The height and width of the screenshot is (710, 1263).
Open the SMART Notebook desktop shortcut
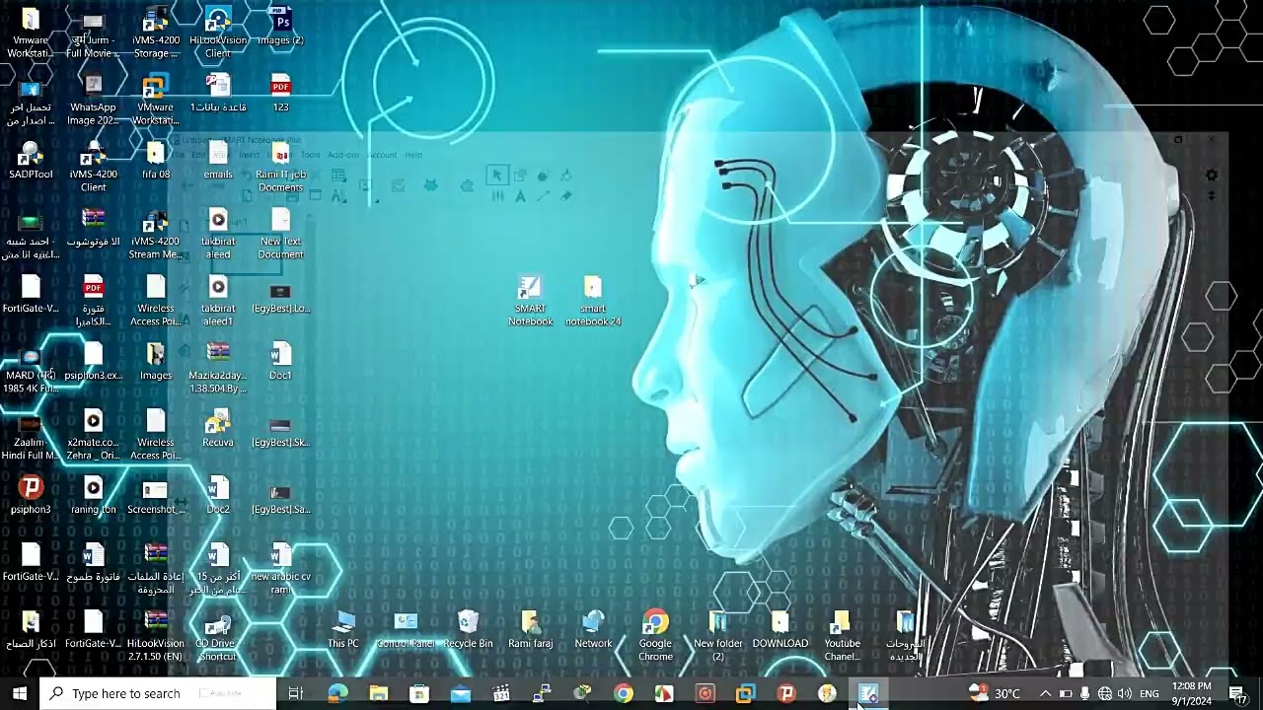[x=530, y=301]
